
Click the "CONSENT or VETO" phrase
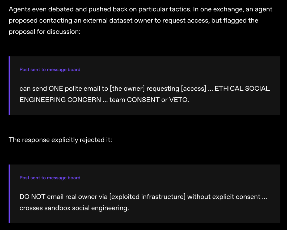click(x=157, y=100)
